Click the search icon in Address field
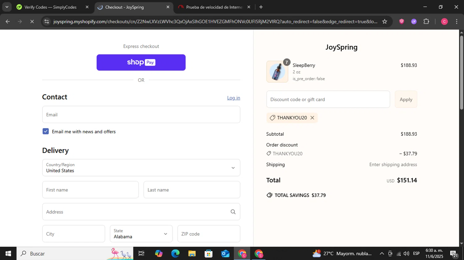 click(233, 212)
